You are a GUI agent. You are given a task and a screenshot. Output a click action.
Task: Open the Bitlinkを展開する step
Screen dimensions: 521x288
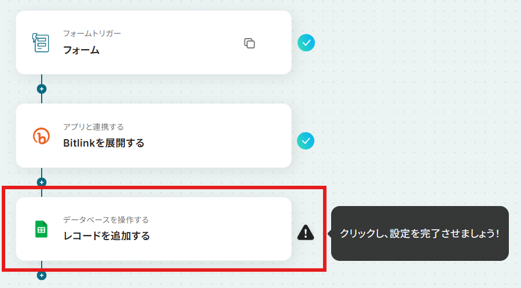tap(154, 136)
